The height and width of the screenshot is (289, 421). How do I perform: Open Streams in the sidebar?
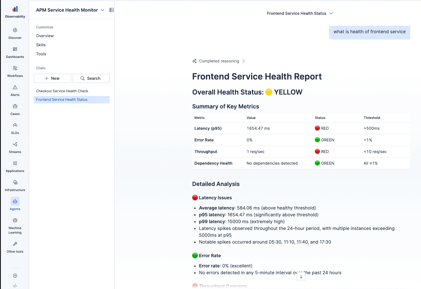point(15,147)
